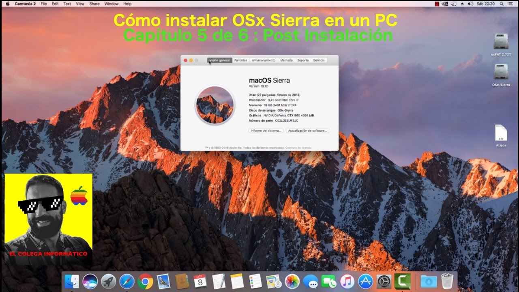Click the Sáb 20:20 clock
Image resolution: width=519 pixels, height=292 pixels.
486,4
